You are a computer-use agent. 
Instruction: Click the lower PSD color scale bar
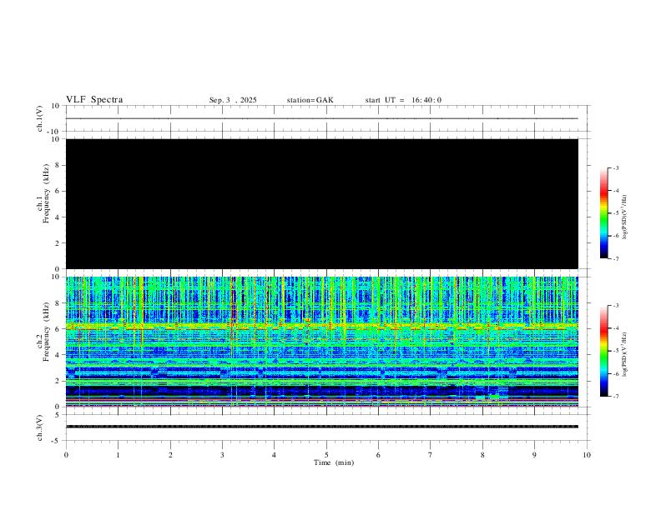(603, 351)
